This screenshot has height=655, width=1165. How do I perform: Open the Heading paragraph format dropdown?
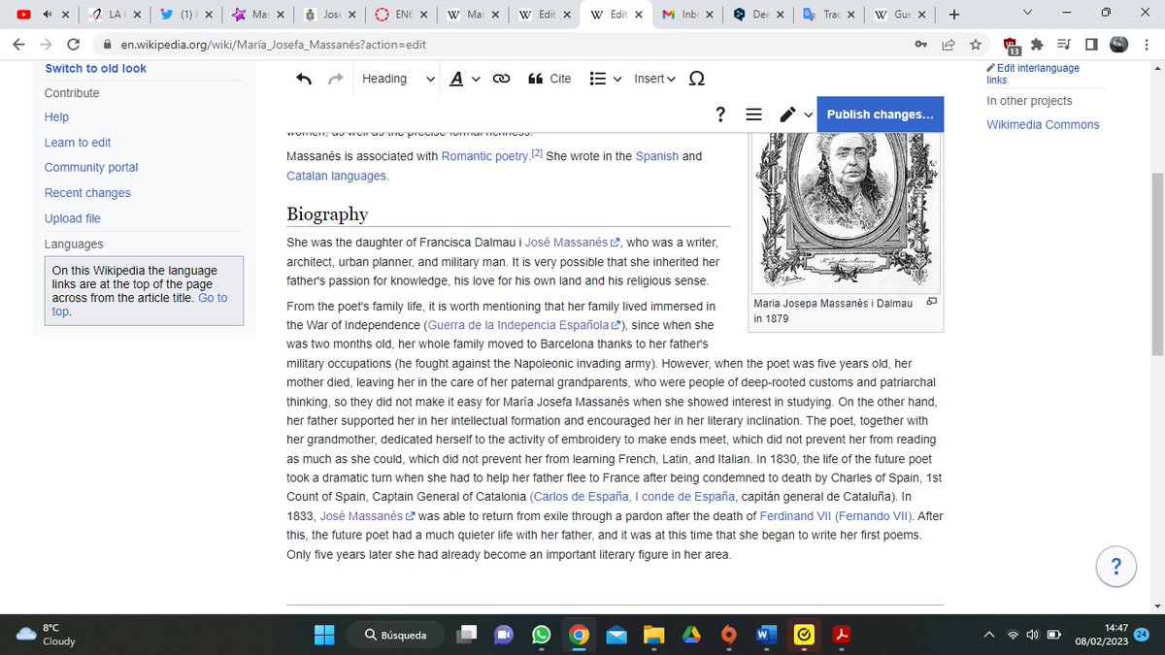(398, 79)
